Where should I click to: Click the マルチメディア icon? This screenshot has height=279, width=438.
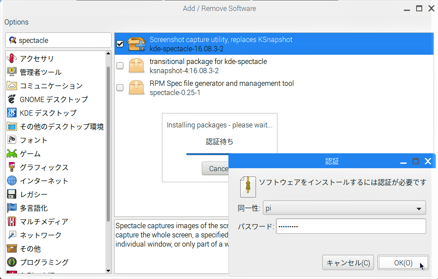(12, 222)
